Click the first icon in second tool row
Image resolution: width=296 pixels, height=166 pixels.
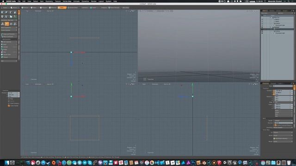[2, 17]
